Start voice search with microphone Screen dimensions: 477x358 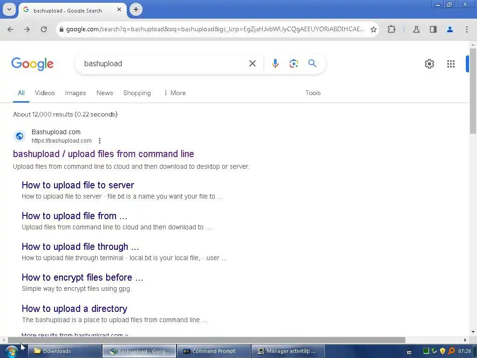click(x=275, y=63)
